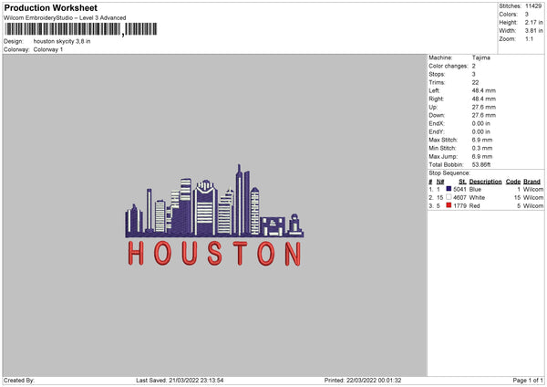Click the 'Colors:' label in the header
Image resolution: width=547 pixels, height=387 pixels.
click(508, 15)
